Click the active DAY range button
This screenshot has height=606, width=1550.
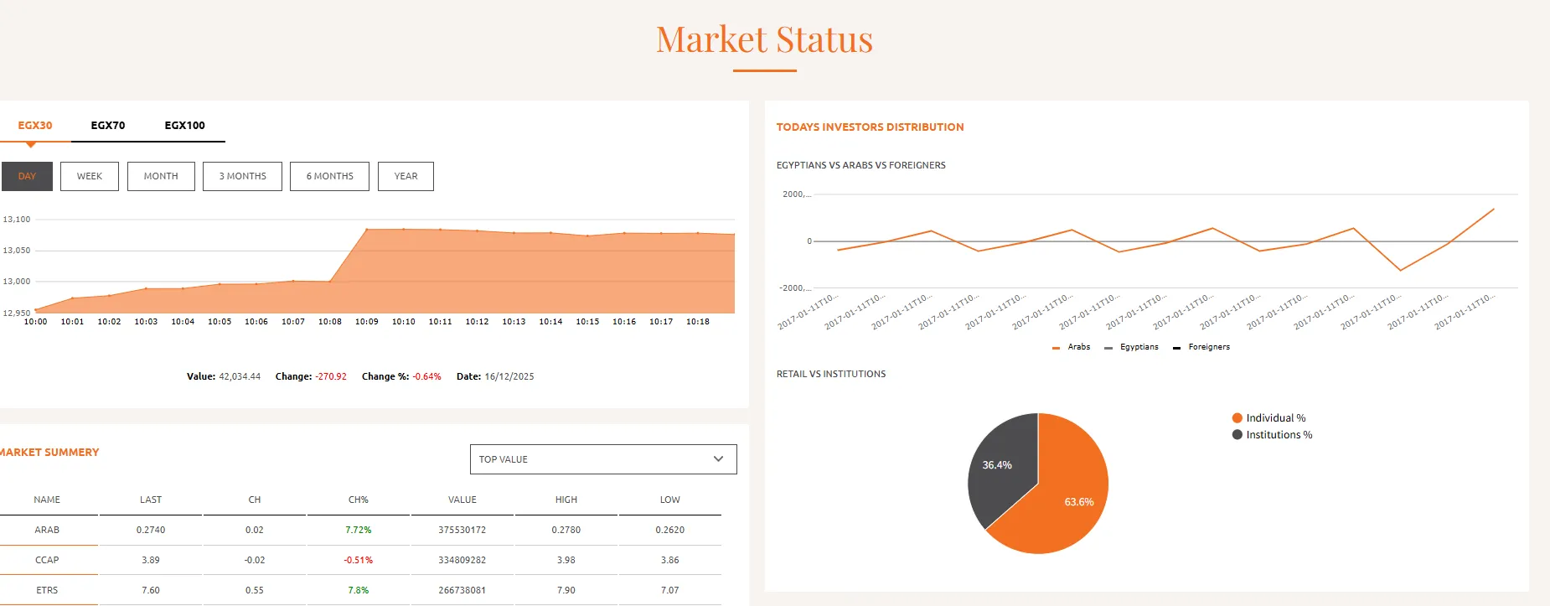click(x=27, y=177)
